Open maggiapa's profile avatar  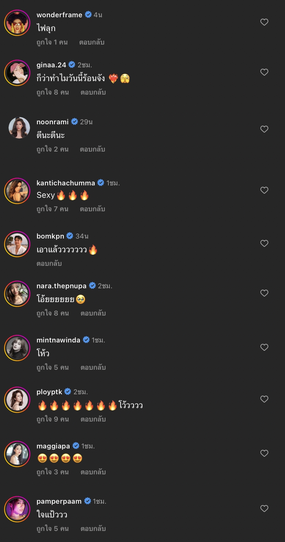(17, 454)
